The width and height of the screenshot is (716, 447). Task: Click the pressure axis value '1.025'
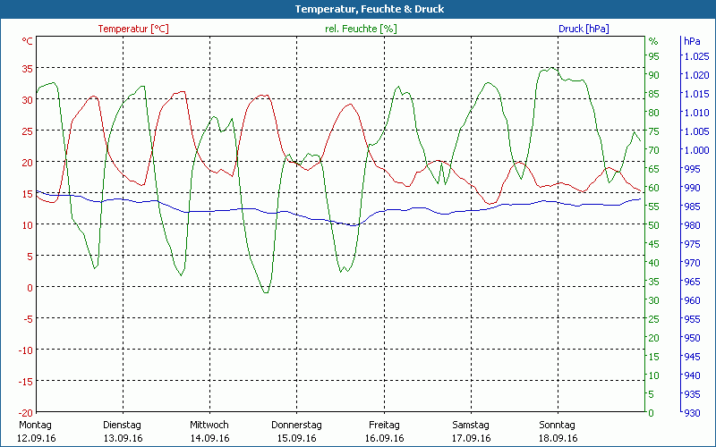(697, 56)
